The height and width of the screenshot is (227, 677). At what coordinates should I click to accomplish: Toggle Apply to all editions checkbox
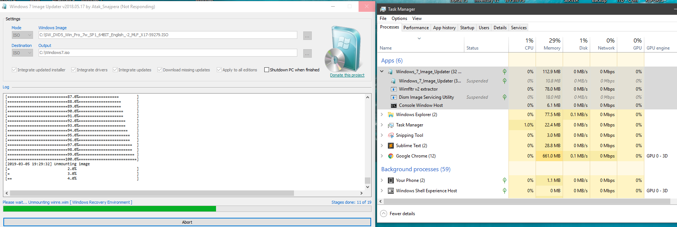pos(219,70)
